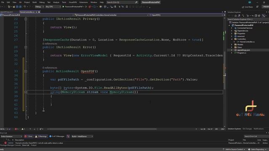Expand the Connected Services node
Screen dimensions: 269x151
click(x=232, y=28)
